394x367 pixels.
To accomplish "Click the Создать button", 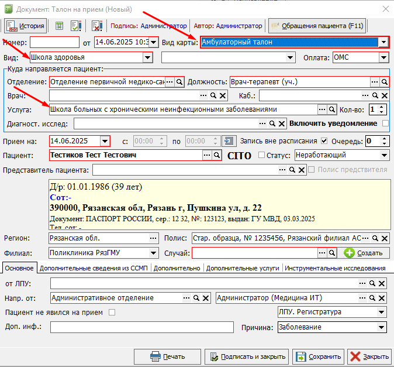I will 364,253.
